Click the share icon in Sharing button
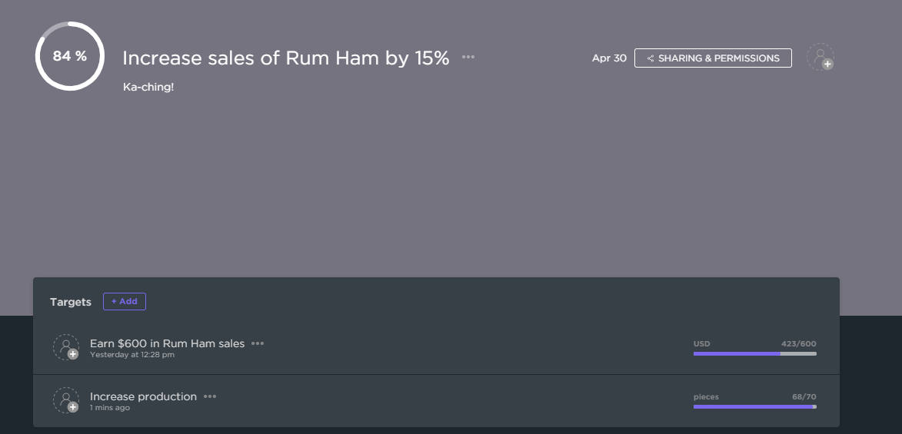Screen dimensions: 902x434 651,58
